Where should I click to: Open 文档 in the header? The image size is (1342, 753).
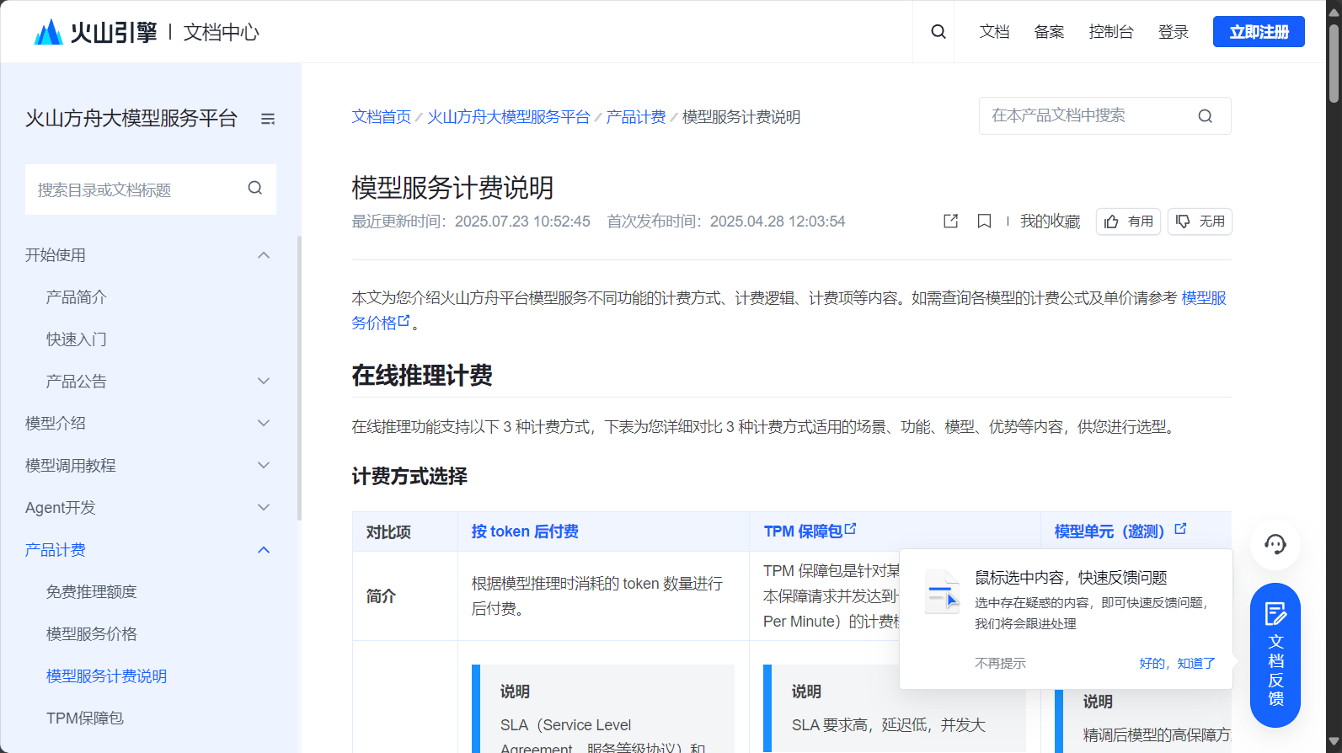click(x=994, y=32)
